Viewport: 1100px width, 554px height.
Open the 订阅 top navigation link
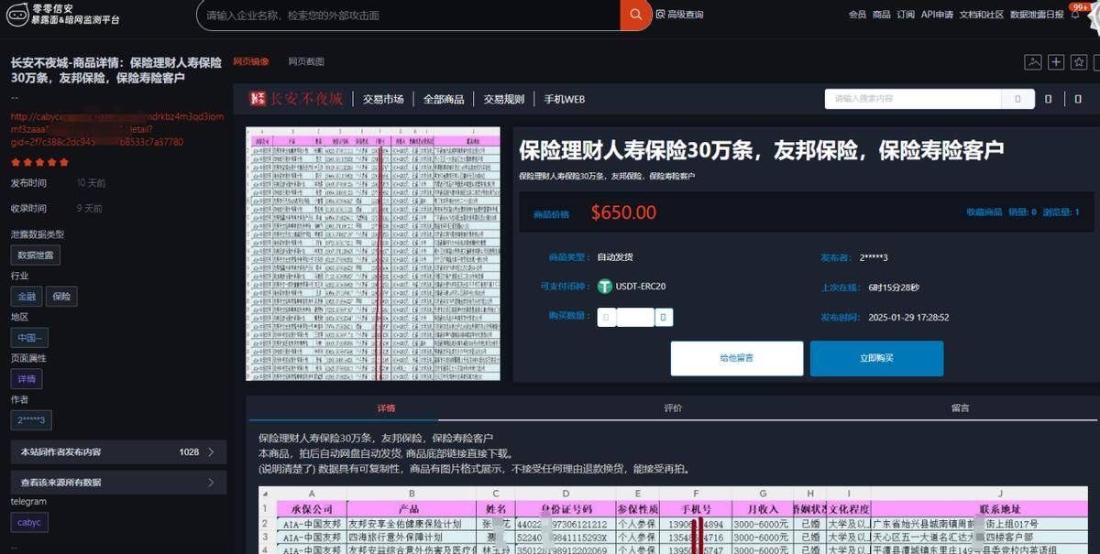pyautogui.click(x=906, y=15)
